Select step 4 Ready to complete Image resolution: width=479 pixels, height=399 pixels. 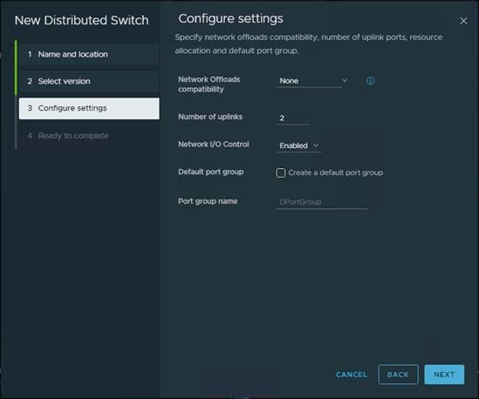(89, 135)
